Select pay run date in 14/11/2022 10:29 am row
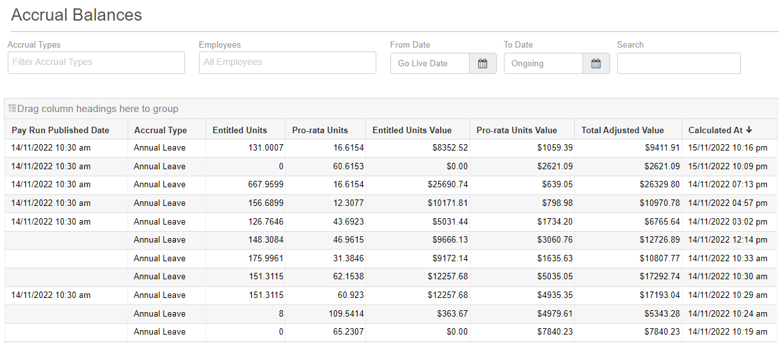The height and width of the screenshot is (343, 779). point(51,295)
